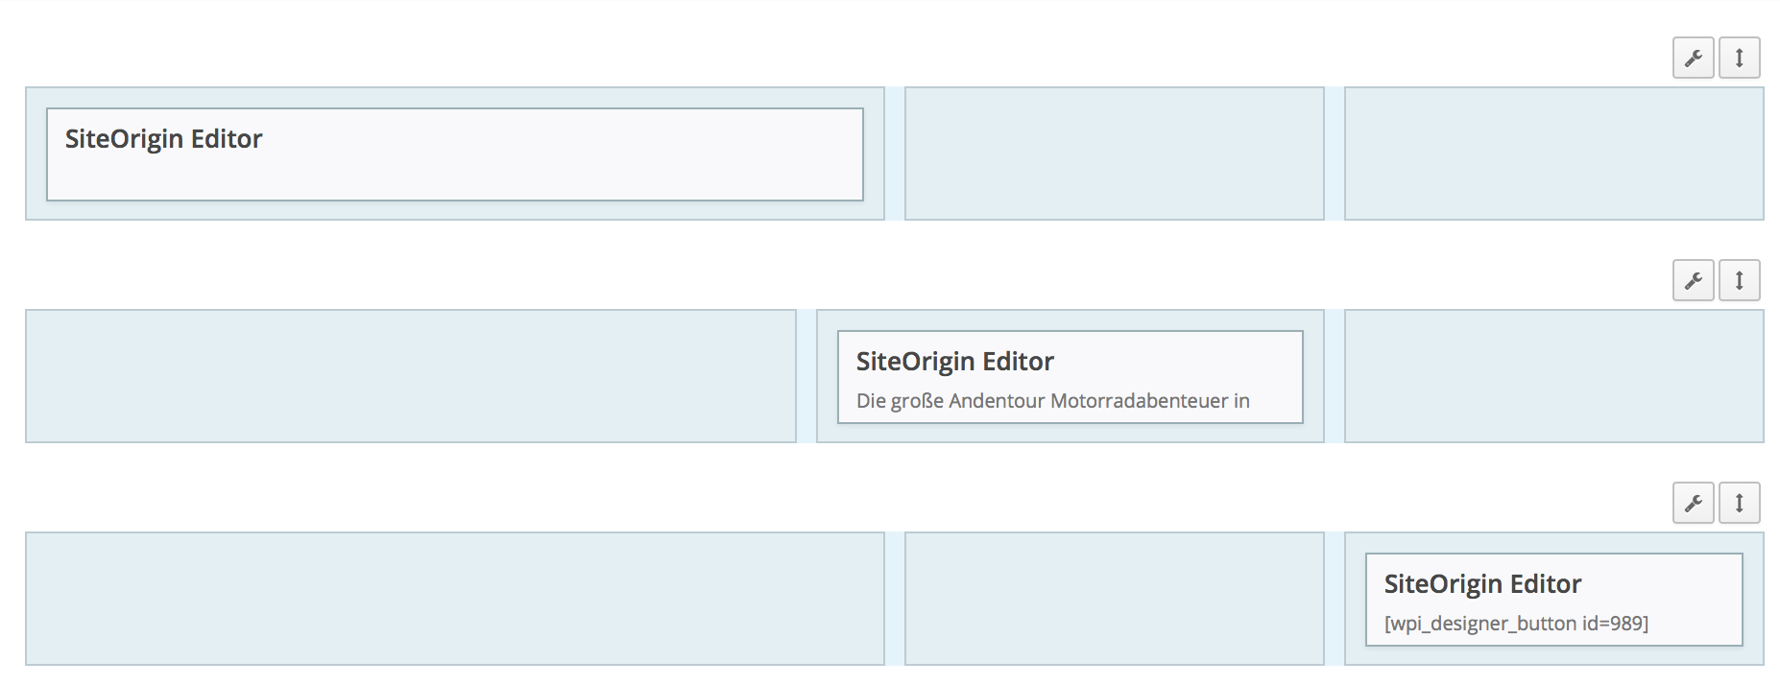The height and width of the screenshot is (685, 1780).
Task: Click the second row's move arrow handle
Action: [x=1739, y=280]
